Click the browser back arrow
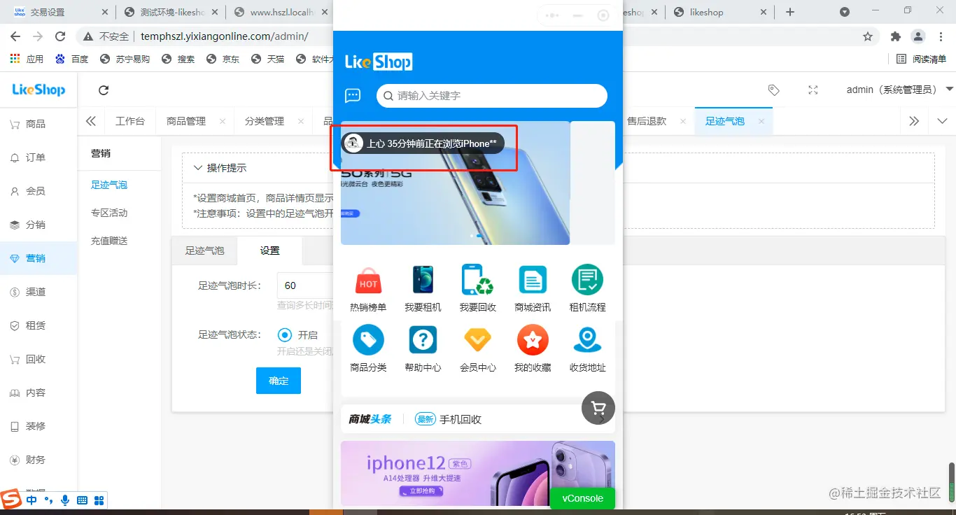The height and width of the screenshot is (515, 956). click(x=15, y=36)
